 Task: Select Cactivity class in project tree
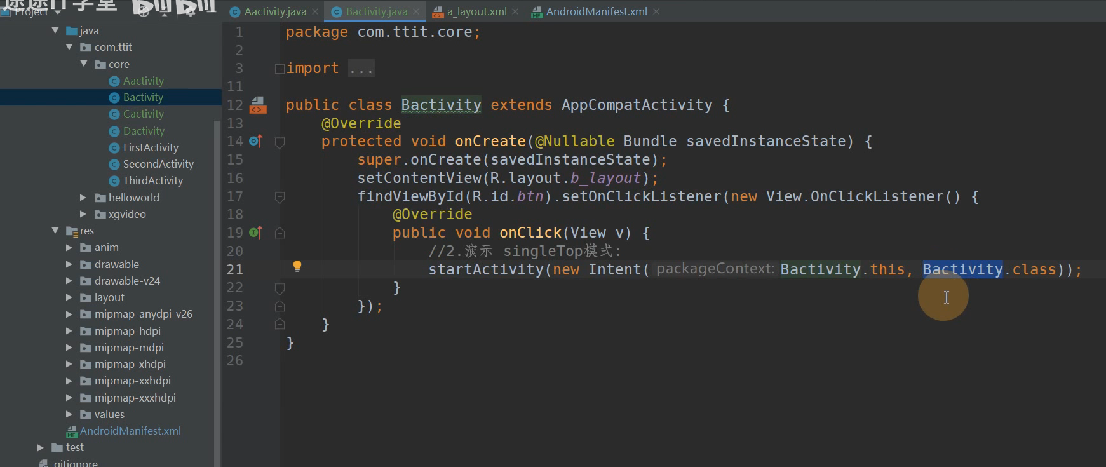(x=144, y=114)
